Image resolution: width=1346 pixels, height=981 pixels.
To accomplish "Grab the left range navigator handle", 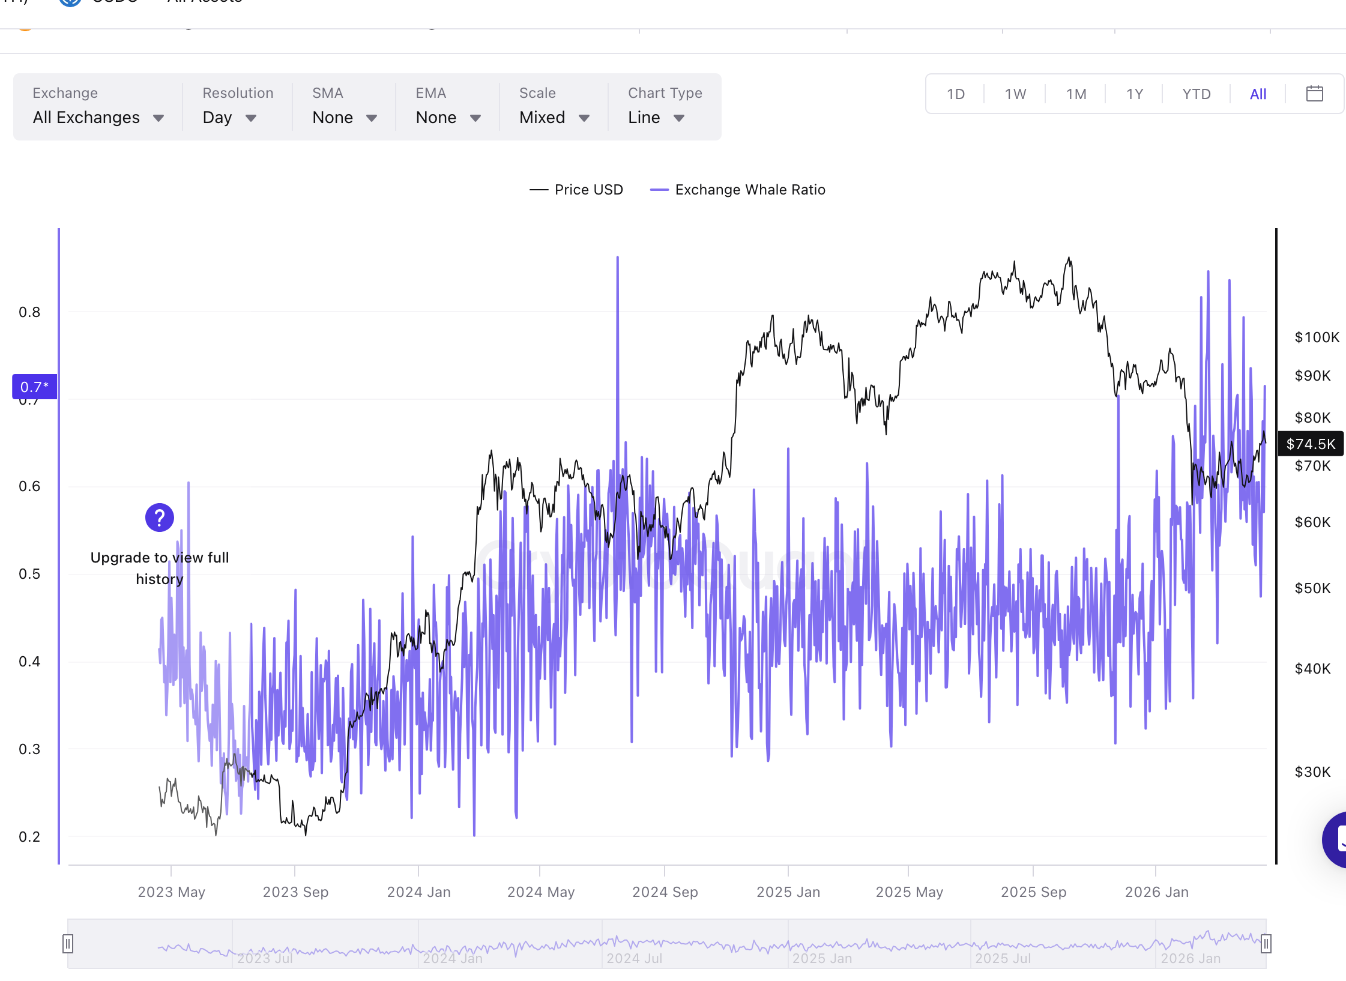I will [x=68, y=944].
